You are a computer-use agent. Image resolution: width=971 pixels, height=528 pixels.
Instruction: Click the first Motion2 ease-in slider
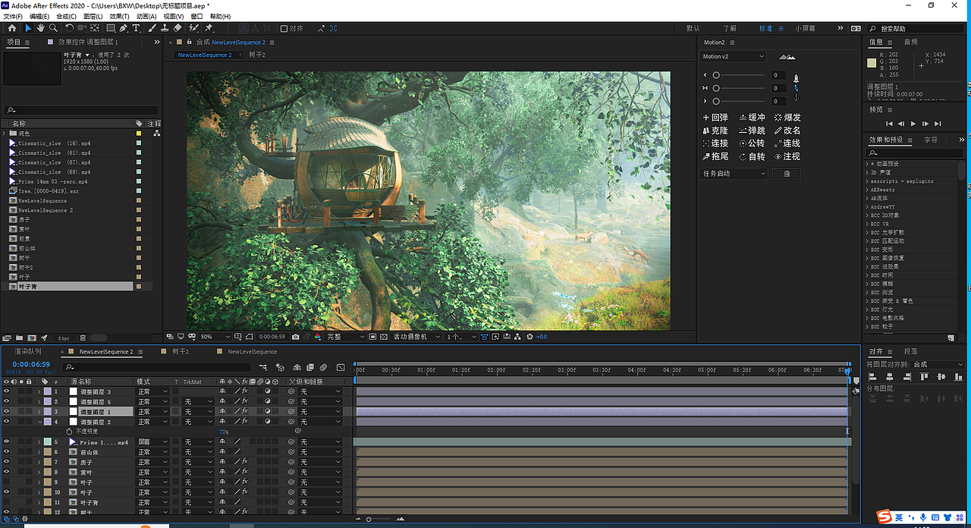coord(739,75)
